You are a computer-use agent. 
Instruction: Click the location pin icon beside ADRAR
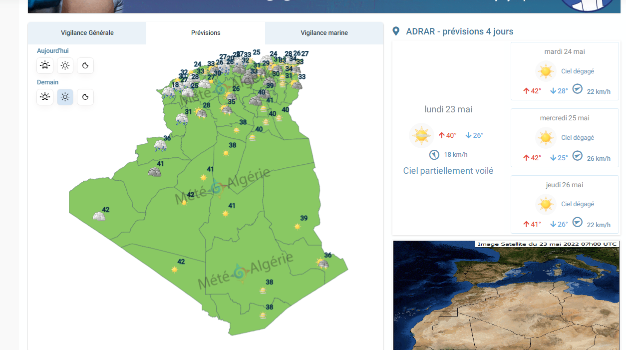(x=396, y=31)
